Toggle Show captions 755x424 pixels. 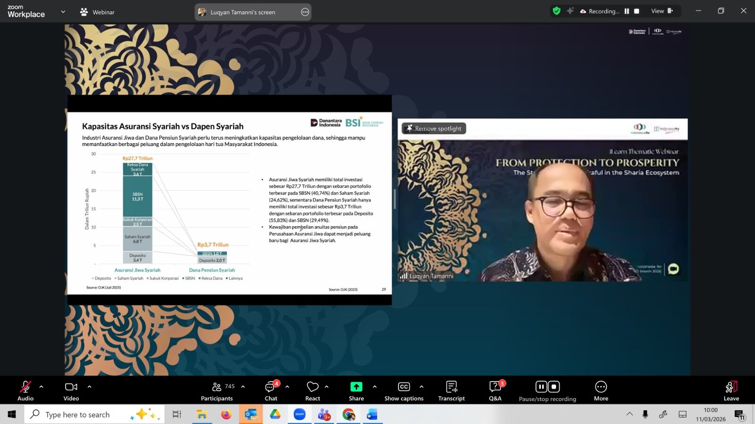pos(404,391)
